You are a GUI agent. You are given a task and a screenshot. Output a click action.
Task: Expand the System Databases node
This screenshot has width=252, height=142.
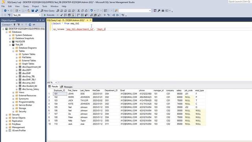coord(10,35)
